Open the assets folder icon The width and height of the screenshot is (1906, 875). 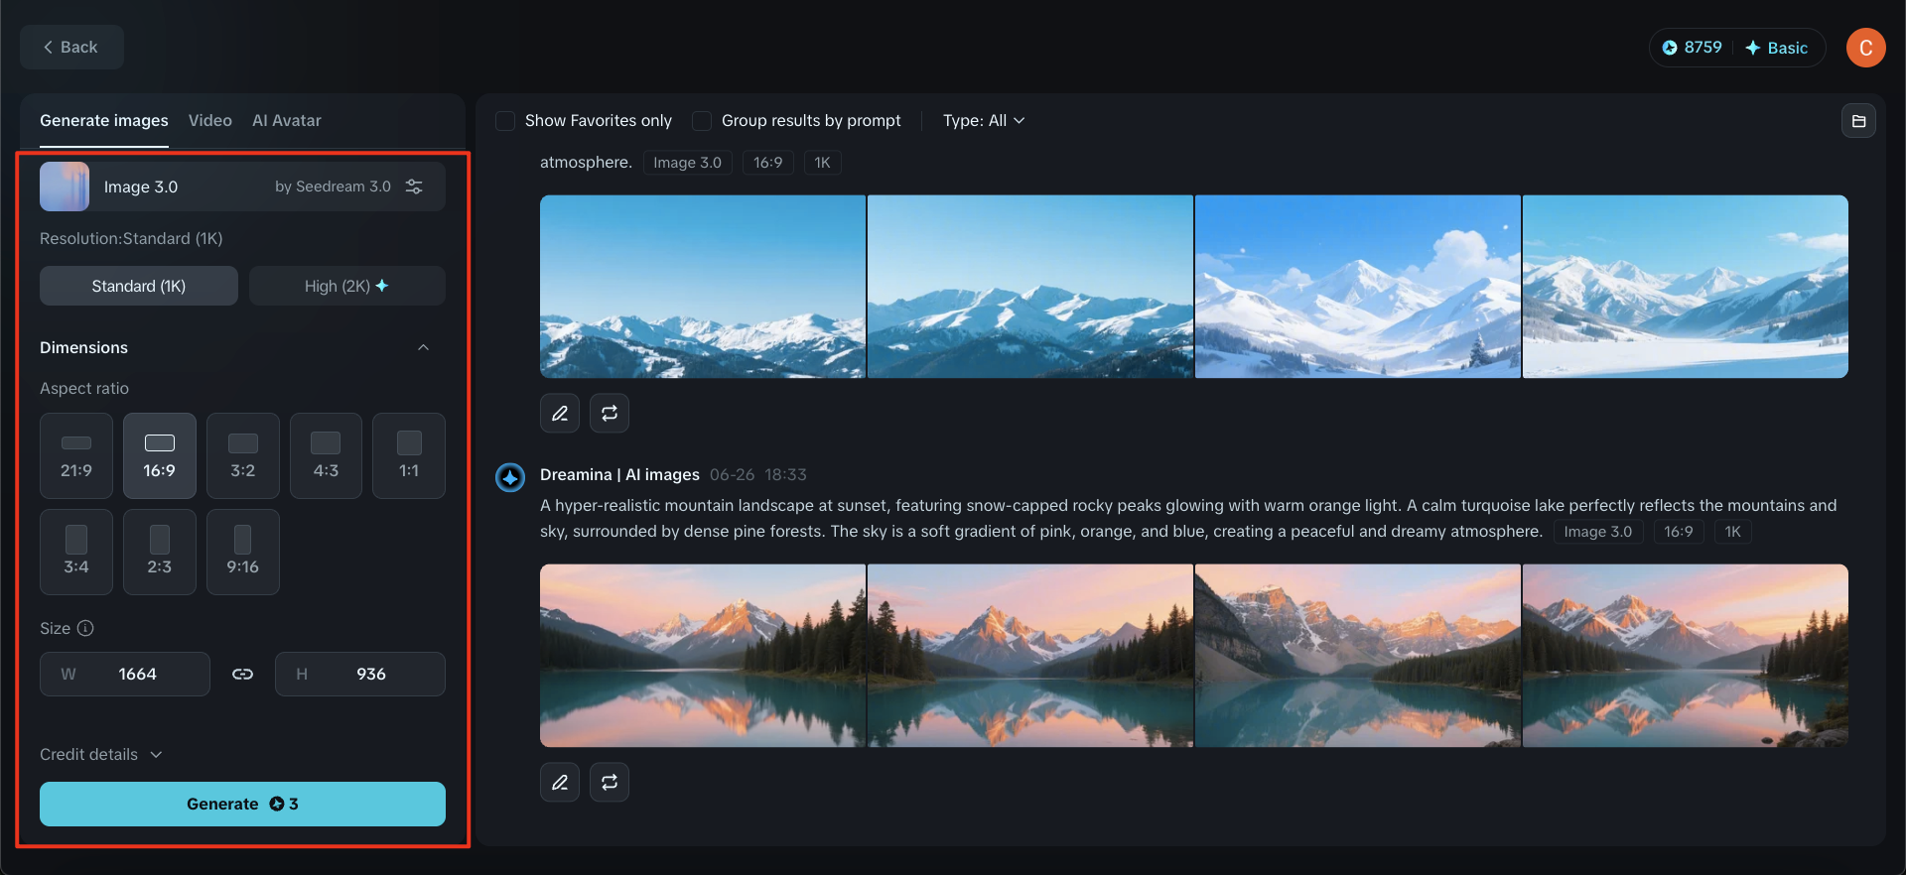click(x=1858, y=121)
